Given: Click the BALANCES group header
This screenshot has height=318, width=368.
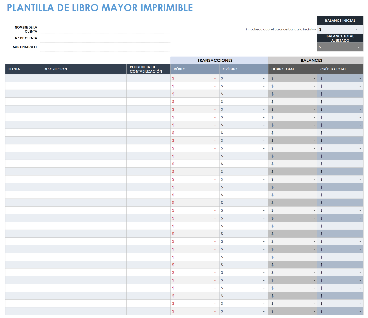Looking at the screenshot, I should (316, 60).
